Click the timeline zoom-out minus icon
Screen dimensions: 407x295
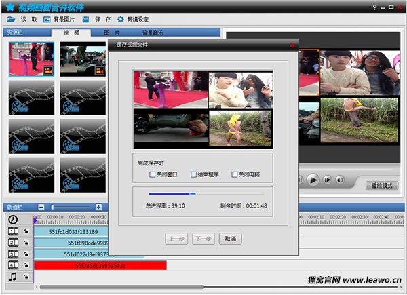[41, 207]
